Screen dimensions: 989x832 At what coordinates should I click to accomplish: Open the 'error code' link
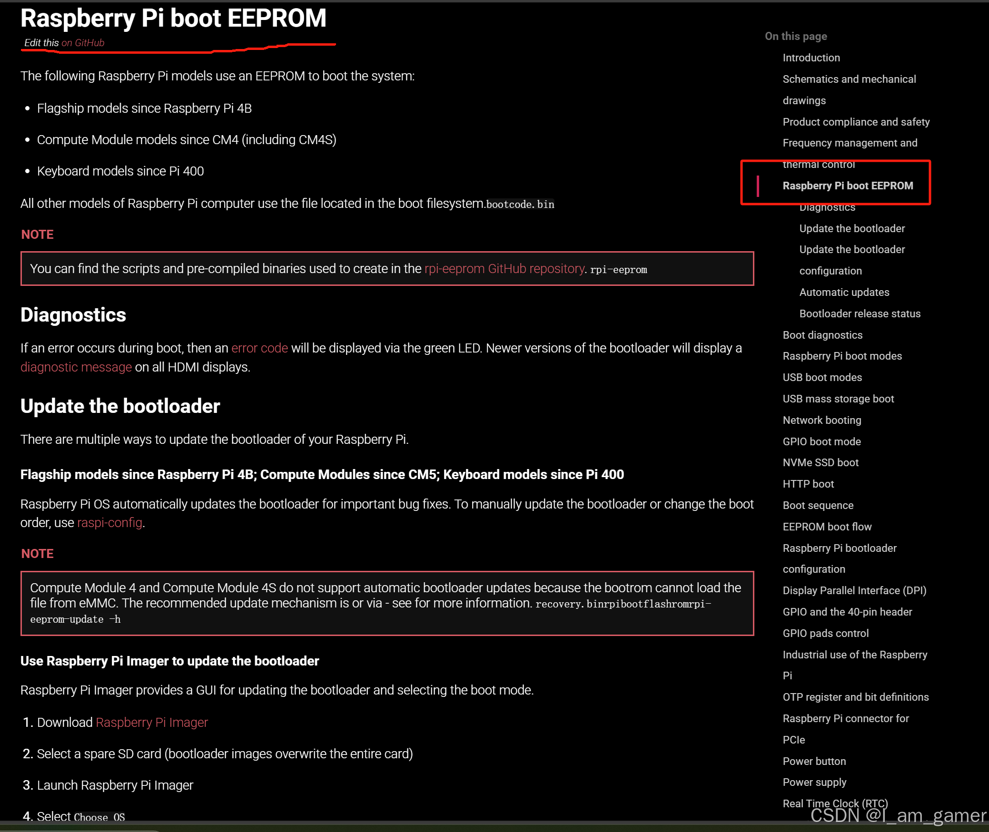click(x=259, y=348)
